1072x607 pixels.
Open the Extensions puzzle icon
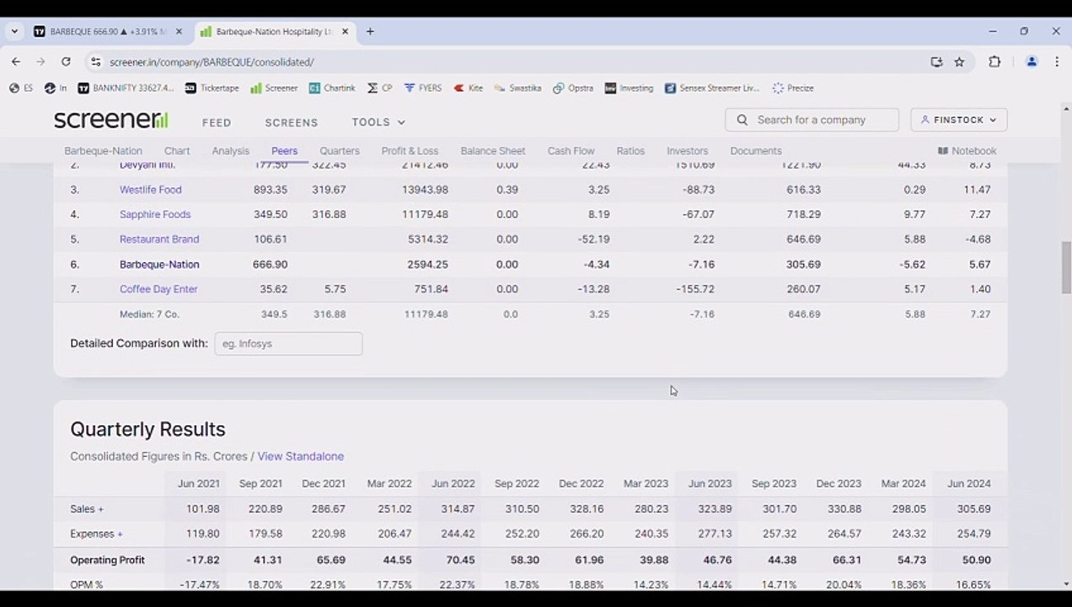994,62
